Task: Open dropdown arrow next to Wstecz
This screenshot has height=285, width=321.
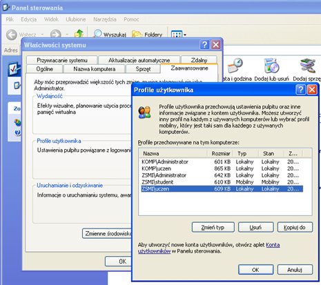Action: (x=43, y=35)
